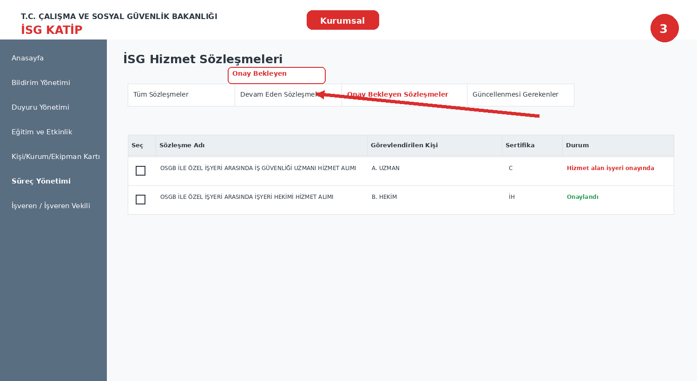Select the İŞ GÜVENLİĞİ UZMANI HİZMET ALIMI contract name
Screen dimensions: 697x381
coord(258,168)
